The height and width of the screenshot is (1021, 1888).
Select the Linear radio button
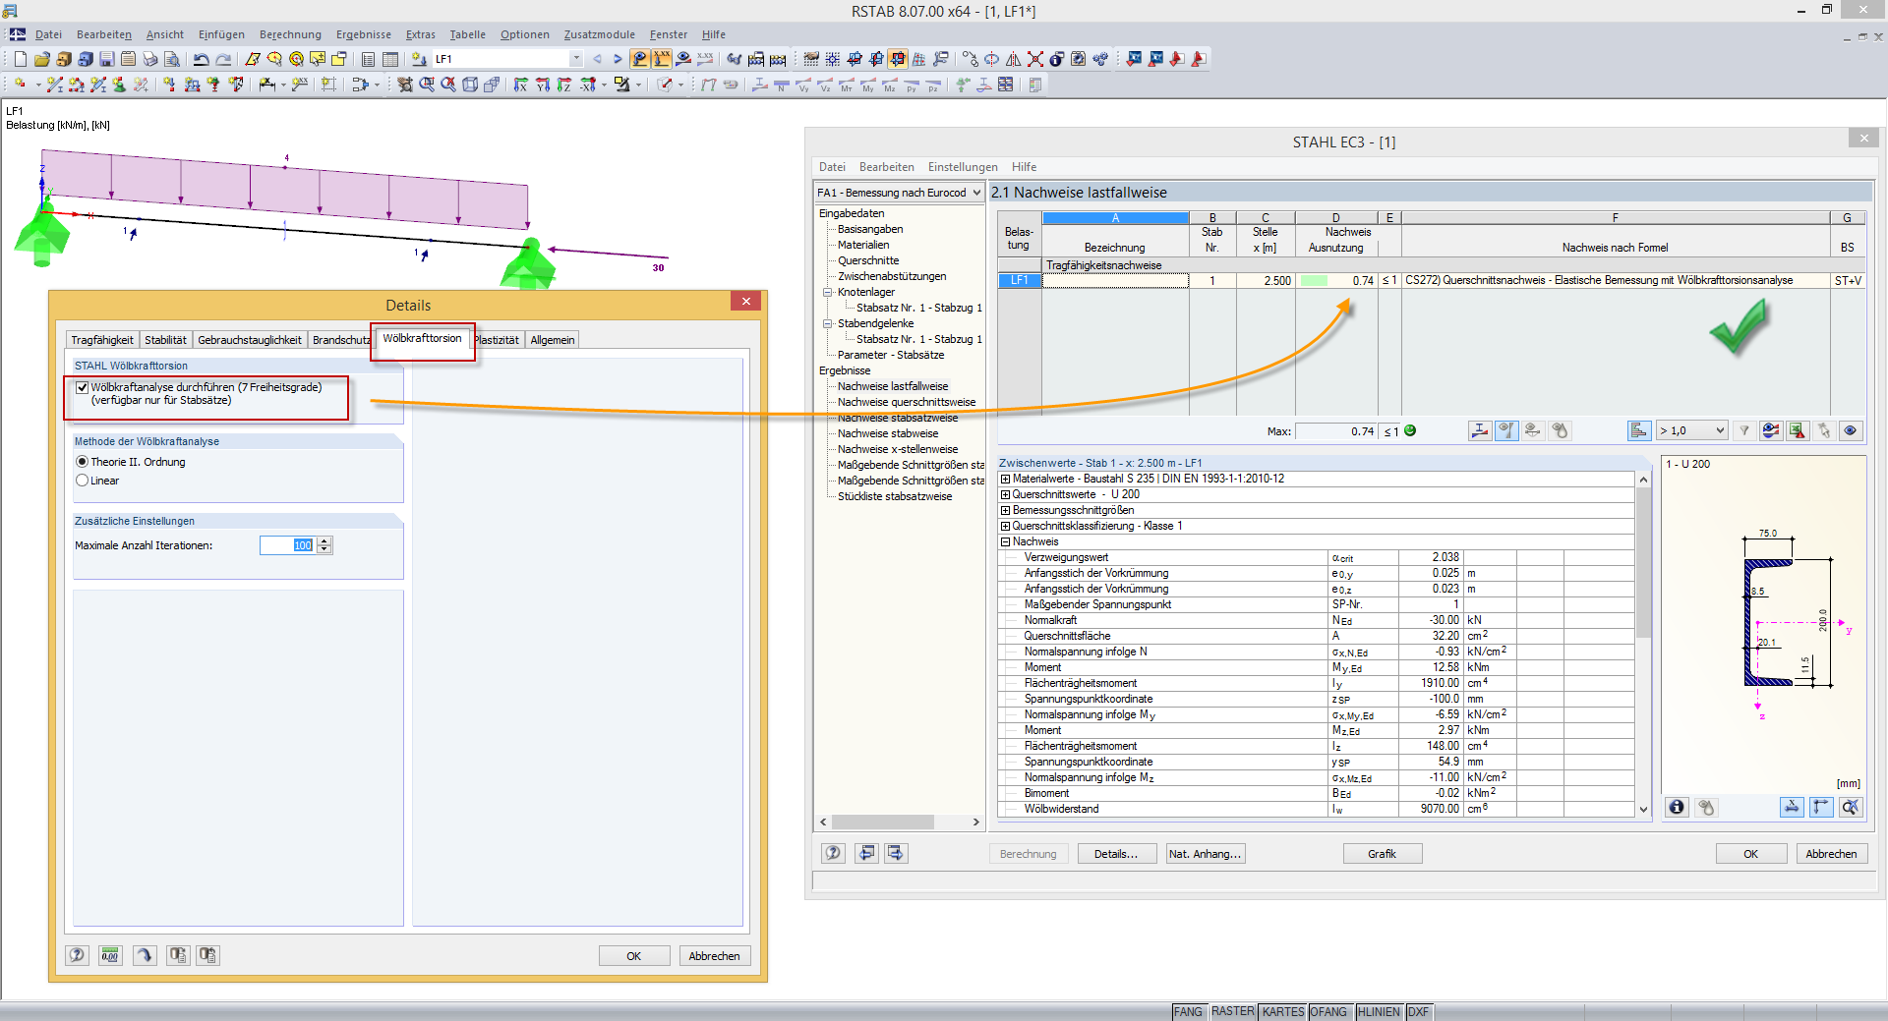[x=83, y=481]
